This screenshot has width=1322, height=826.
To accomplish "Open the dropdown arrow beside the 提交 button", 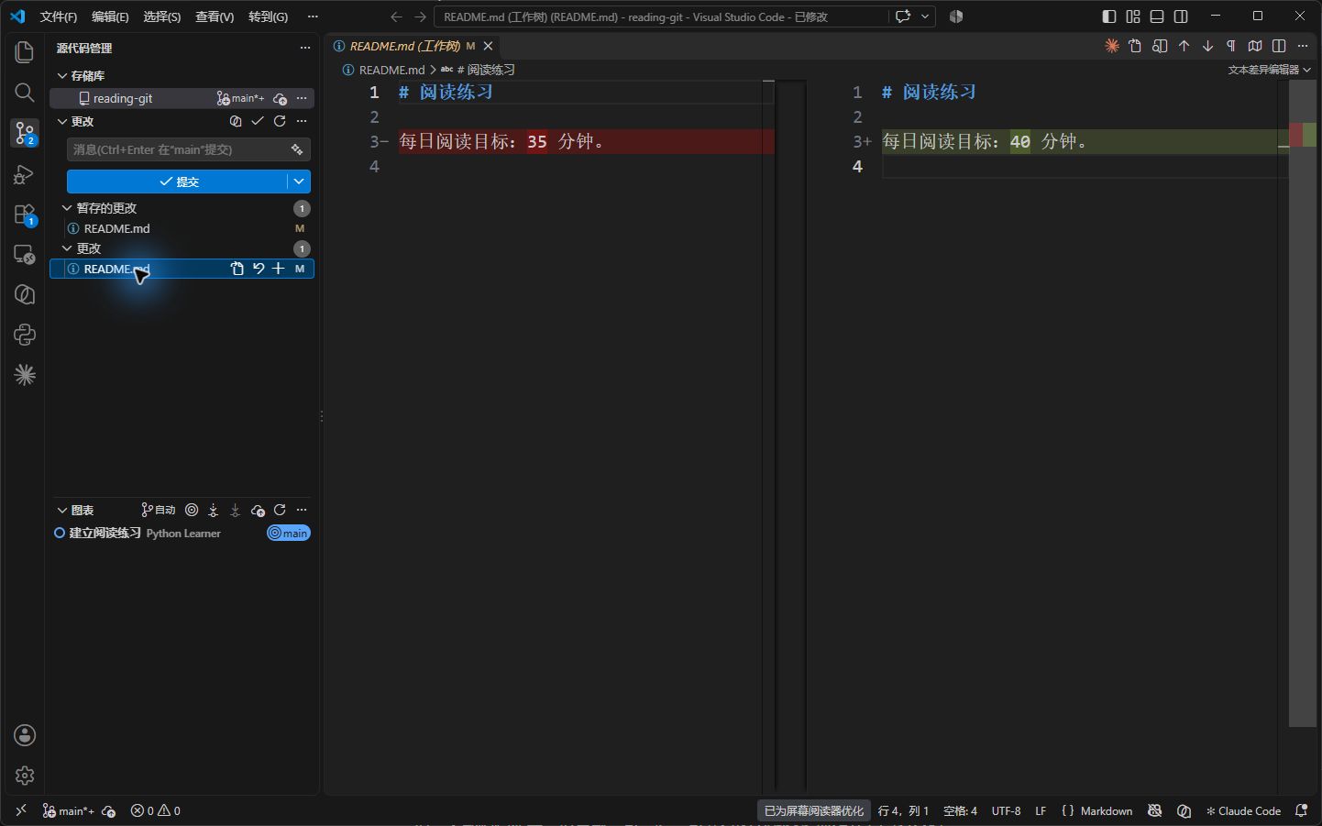I will tap(299, 182).
